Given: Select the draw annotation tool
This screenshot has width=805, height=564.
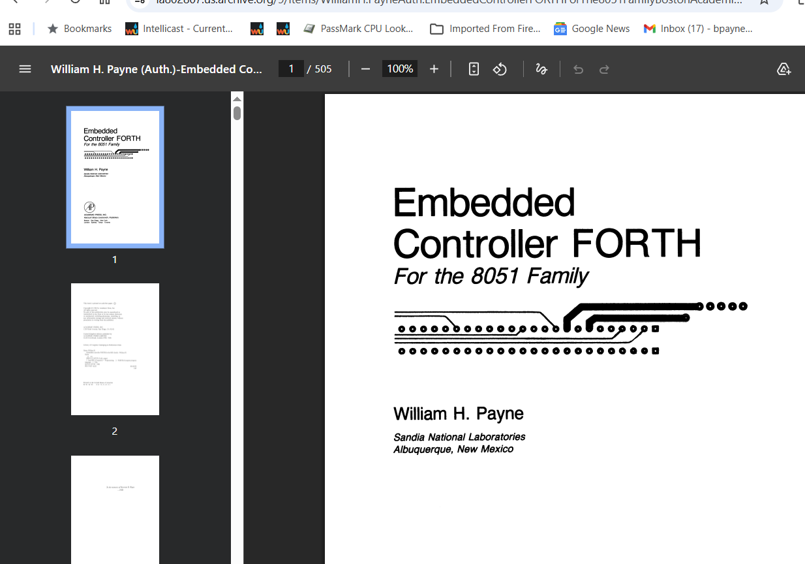Looking at the screenshot, I should [x=541, y=69].
